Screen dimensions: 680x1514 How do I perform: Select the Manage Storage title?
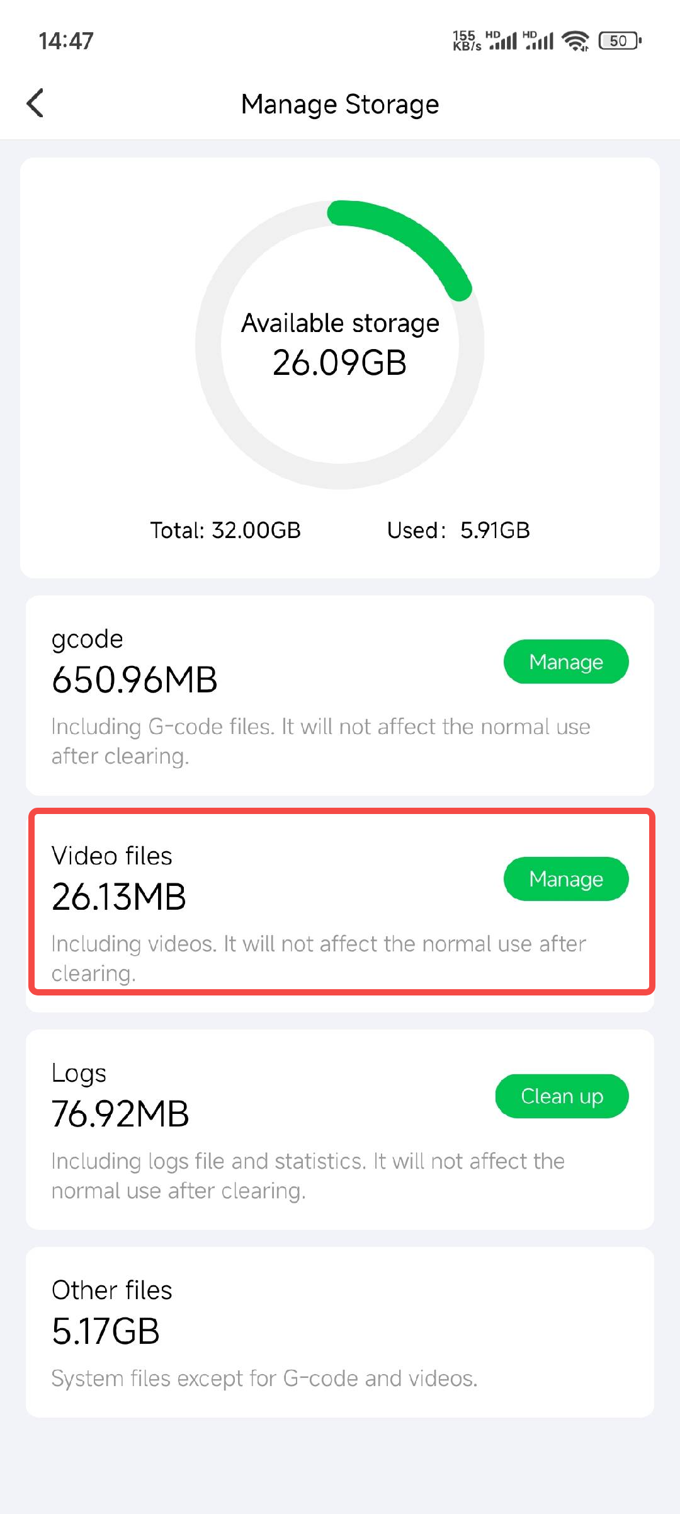pos(340,103)
